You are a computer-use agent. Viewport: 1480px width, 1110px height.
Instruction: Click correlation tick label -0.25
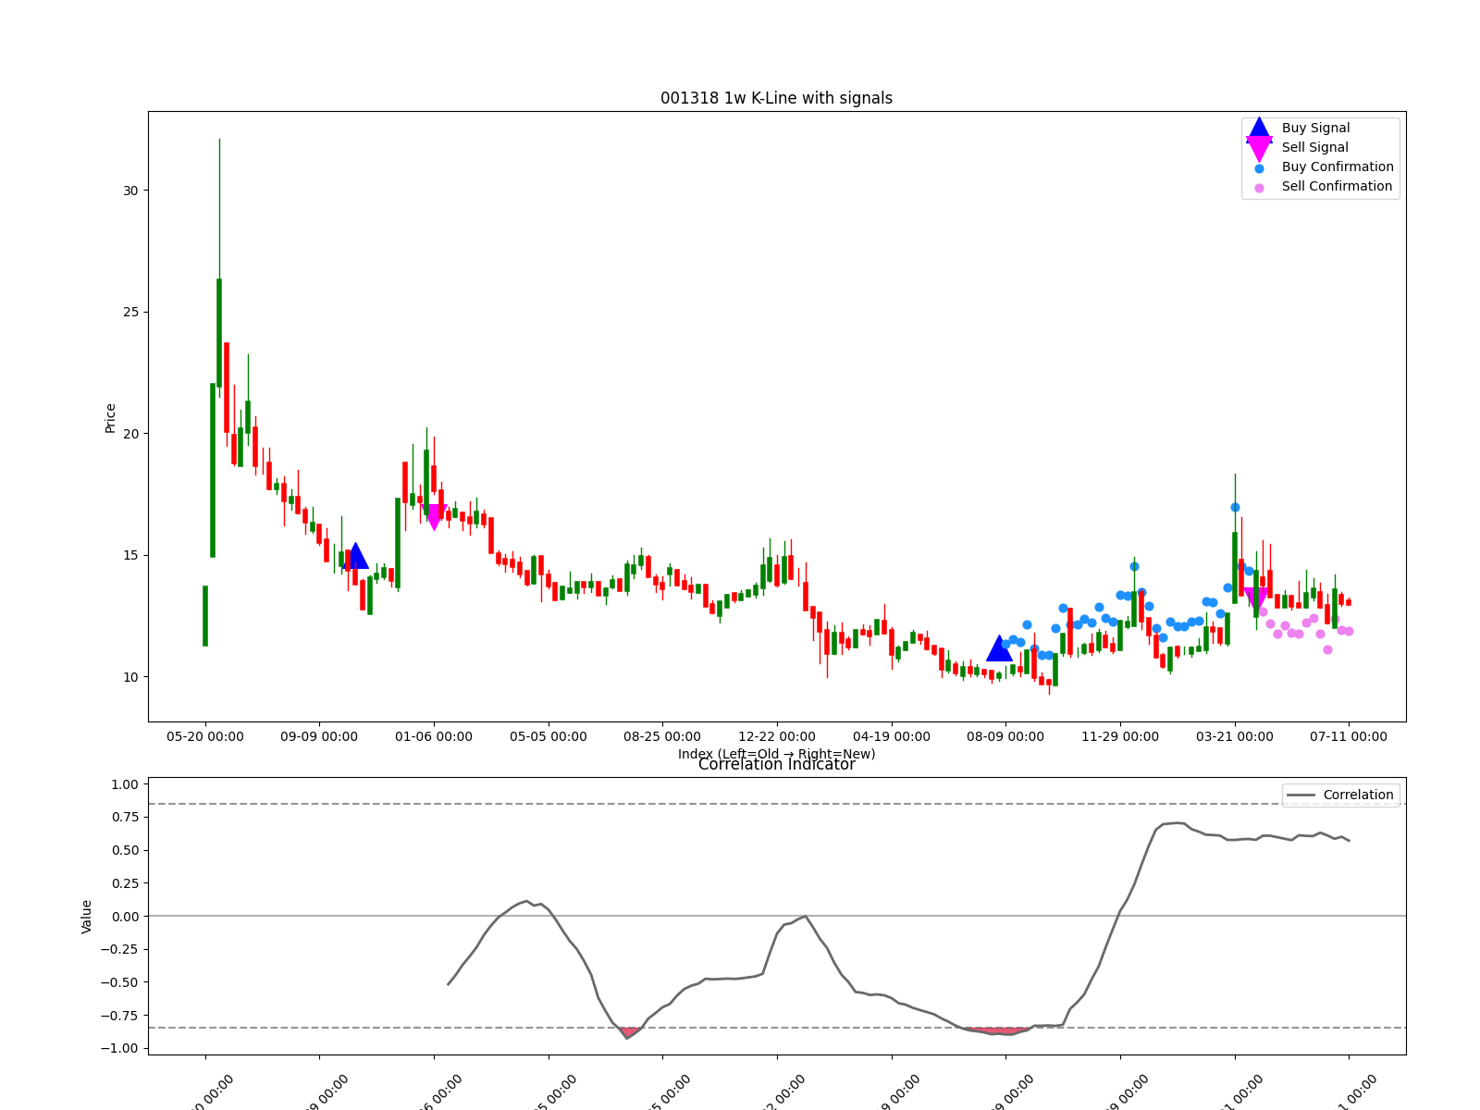pyautogui.click(x=120, y=949)
